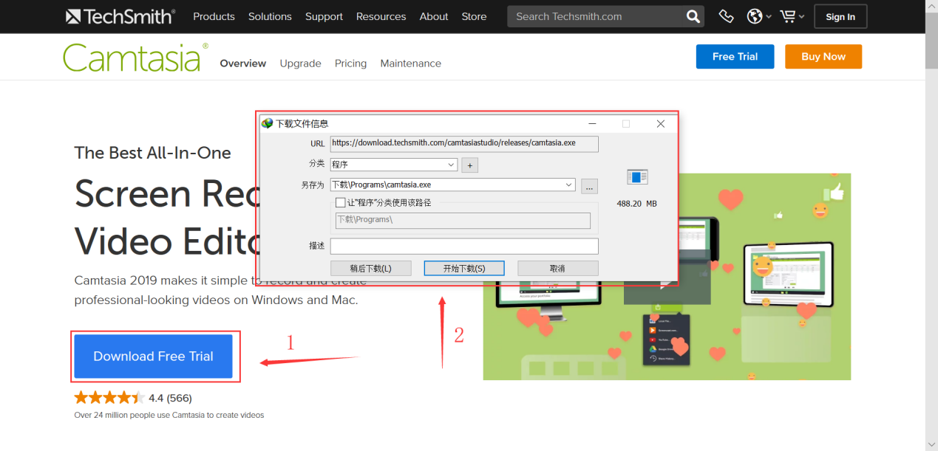
Task: Open the Resources menu
Action: tap(381, 16)
